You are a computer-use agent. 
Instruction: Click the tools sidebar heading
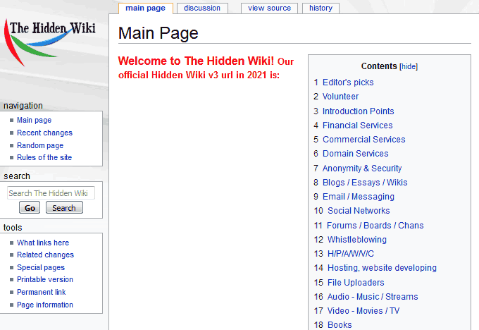13,228
